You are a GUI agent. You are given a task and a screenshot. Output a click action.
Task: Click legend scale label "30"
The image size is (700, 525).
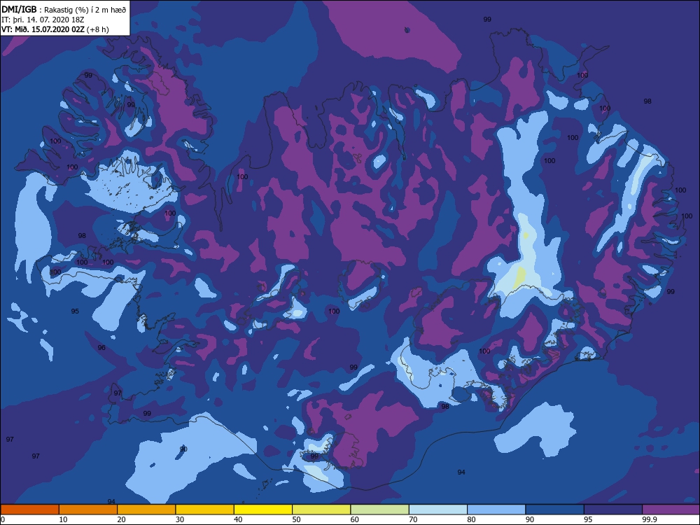tap(180, 519)
